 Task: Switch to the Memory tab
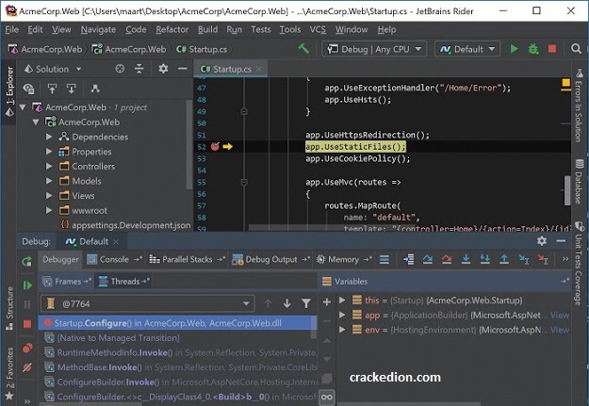tap(343, 259)
